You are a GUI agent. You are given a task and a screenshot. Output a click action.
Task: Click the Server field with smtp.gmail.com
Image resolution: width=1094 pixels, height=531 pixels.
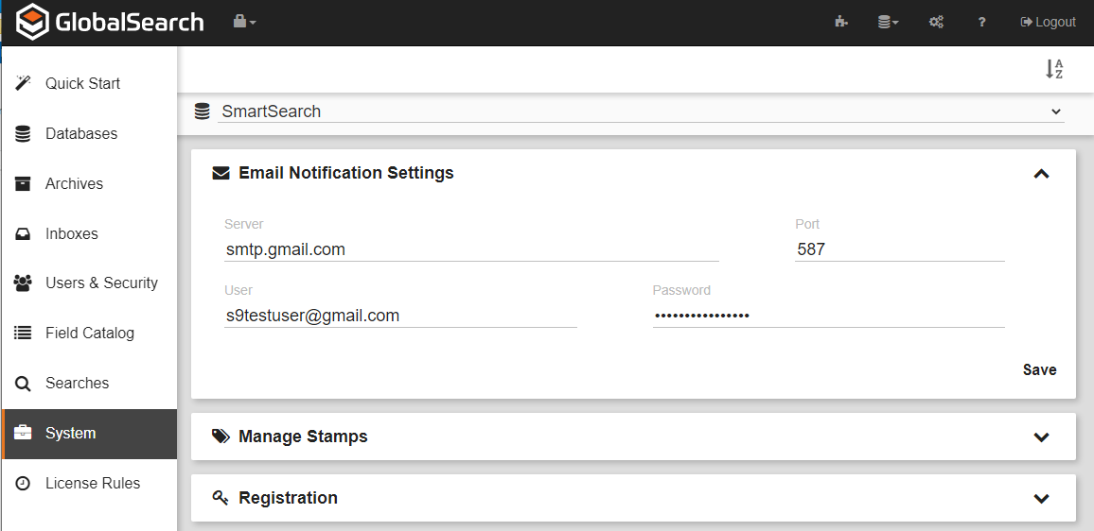tap(471, 249)
